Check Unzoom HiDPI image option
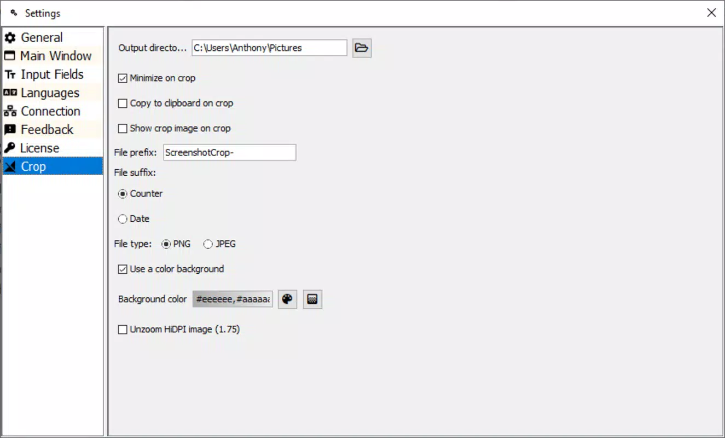 coord(123,330)
